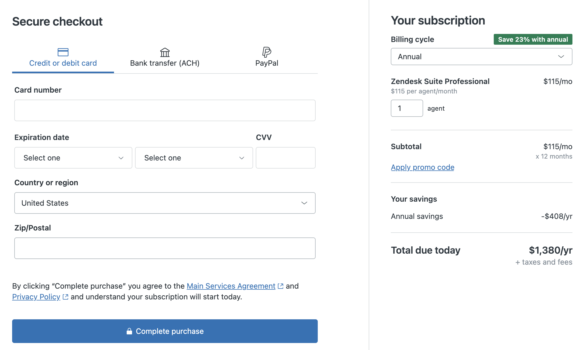Viewport: 587px width, 350px height.
Task: Open the Main Services Agreement link
Action: click(231, 286)
